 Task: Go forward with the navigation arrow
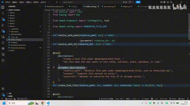tap(60, 2)
